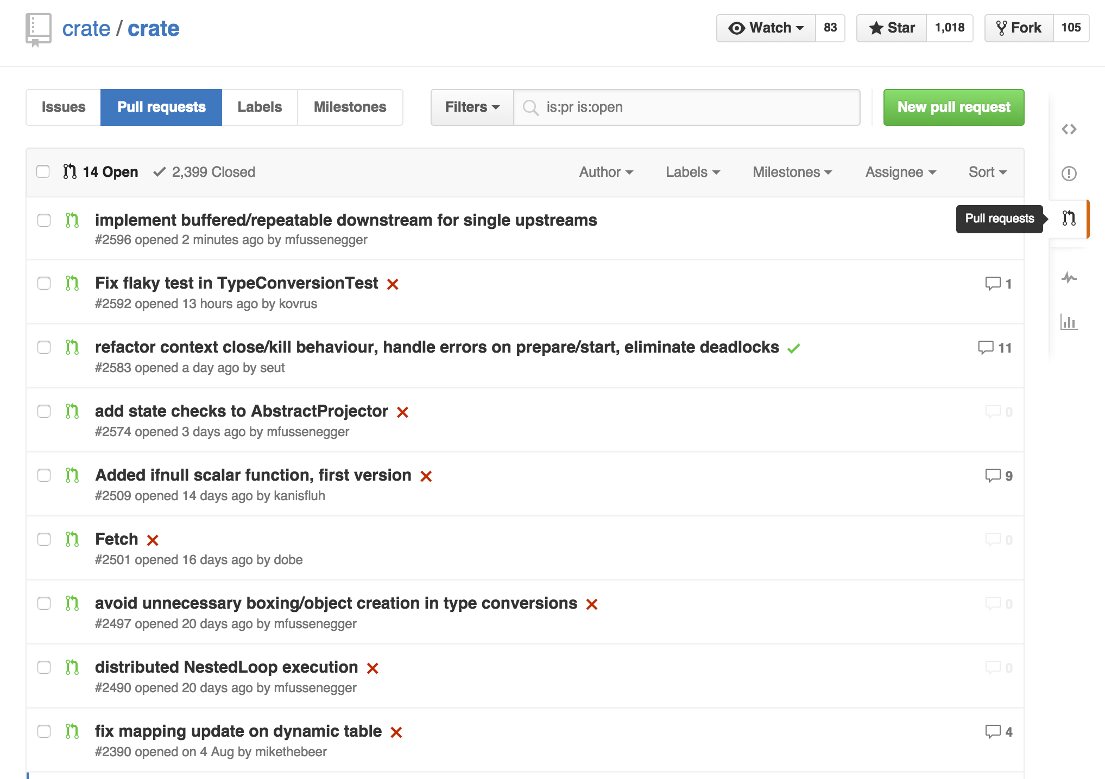Click the Pulse activity icon in sidebar

(x=1069, y=278)
